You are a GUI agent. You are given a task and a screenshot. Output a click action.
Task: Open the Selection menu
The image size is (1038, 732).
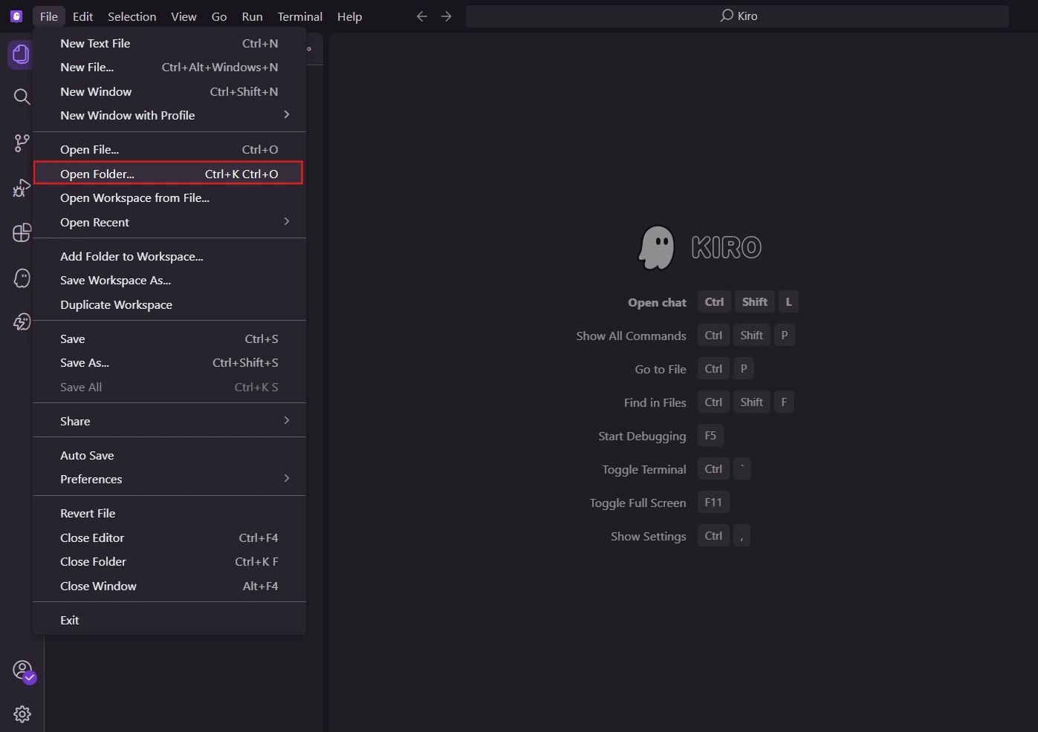[x=132, y=16]
